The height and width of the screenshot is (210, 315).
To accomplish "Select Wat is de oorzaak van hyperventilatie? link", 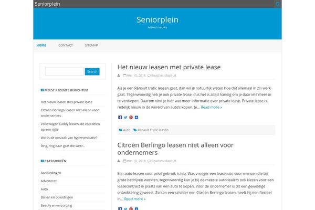I will pos(69,138).
